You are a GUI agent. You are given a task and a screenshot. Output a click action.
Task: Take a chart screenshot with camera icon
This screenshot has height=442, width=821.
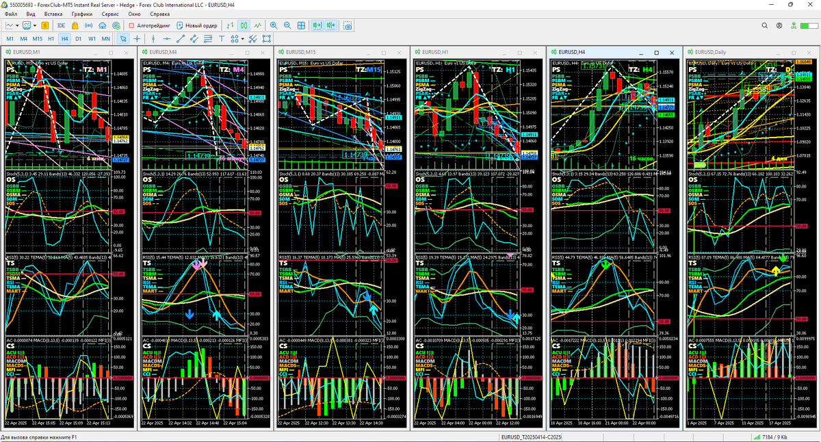point(348,25)
